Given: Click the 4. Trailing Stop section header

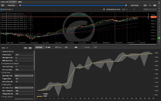Looking at the screenshot, I should click(6, 85).
